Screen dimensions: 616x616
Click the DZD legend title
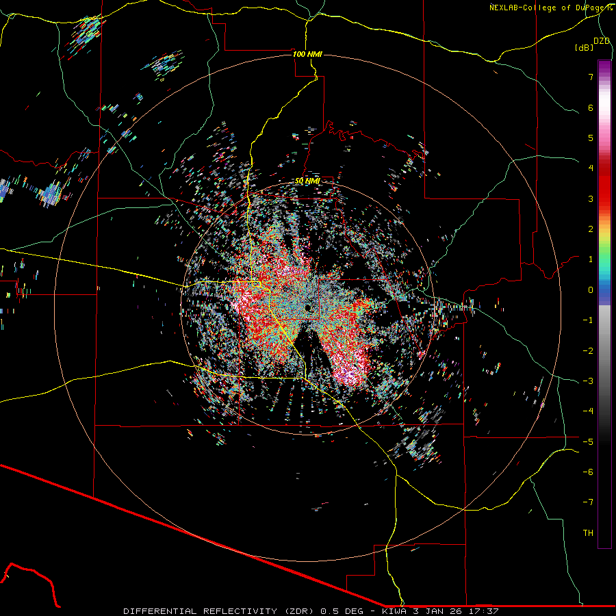[x=602, y=41]
